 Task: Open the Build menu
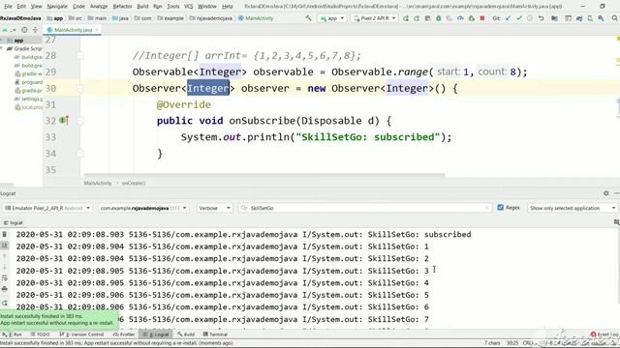(142, 7)
